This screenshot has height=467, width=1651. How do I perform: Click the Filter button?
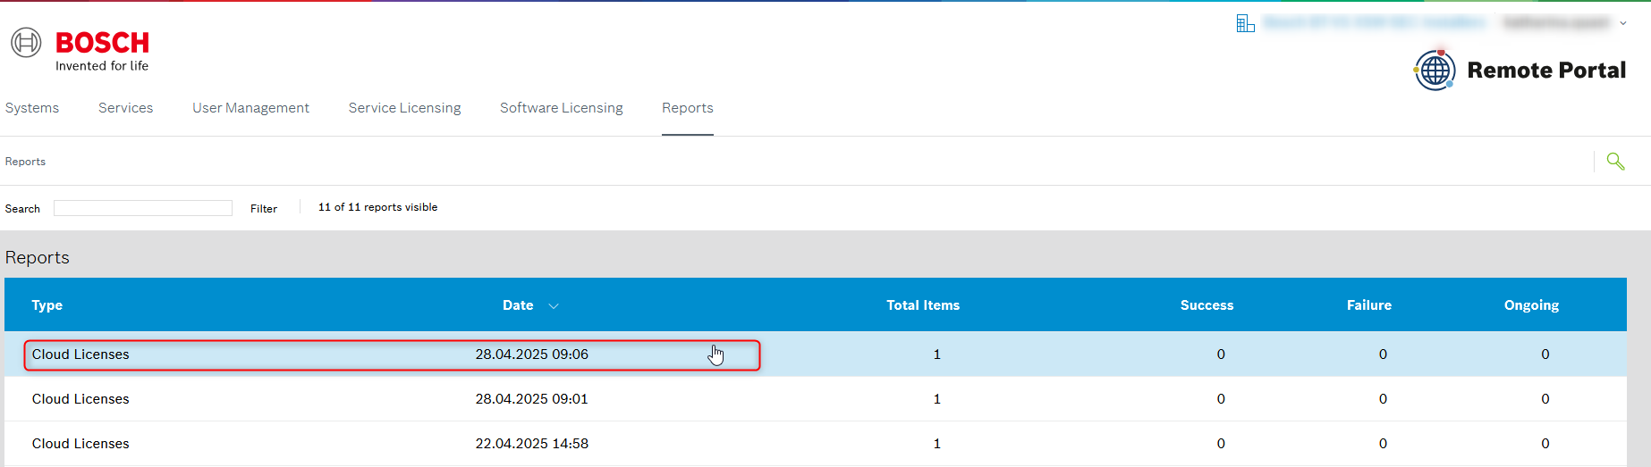click(x=264, y=209)
